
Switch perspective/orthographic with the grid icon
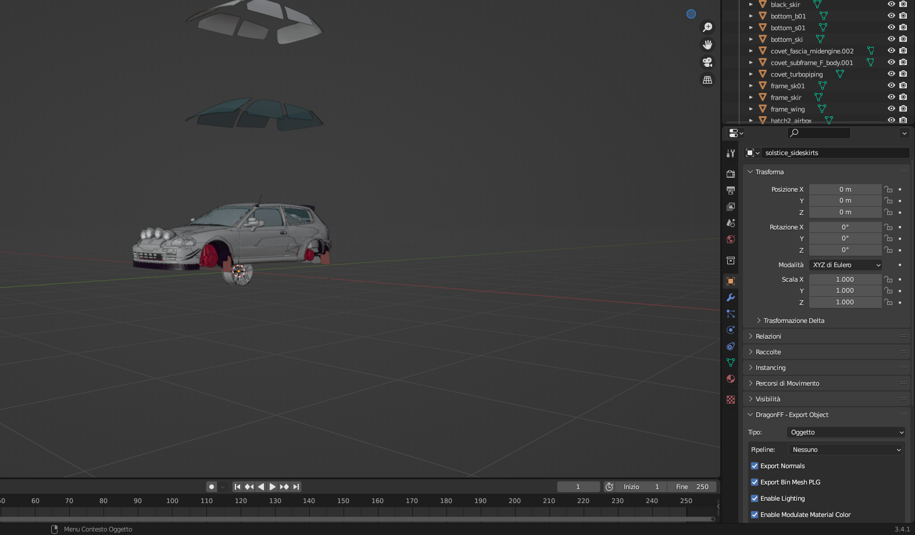pyautogui.click(x=707, y=80)
